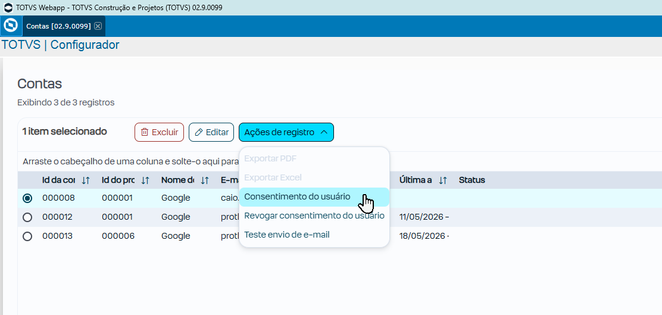Select Teste envio de e-mail option
This screenshot has height=315, width=662.
click(x=314, y=235)
